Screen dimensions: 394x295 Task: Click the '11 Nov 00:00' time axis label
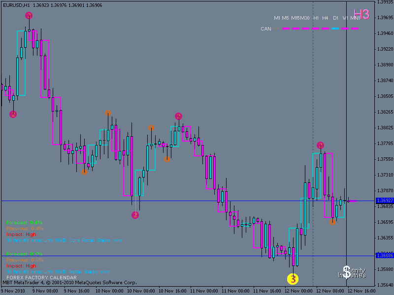(x=204, y=291)
